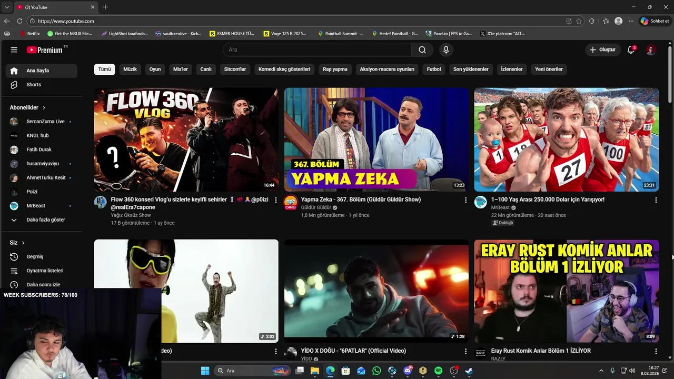This screenshot has width=674, height=379.
Task: Expand the Abonelikler section
Action: pos(27,107)
